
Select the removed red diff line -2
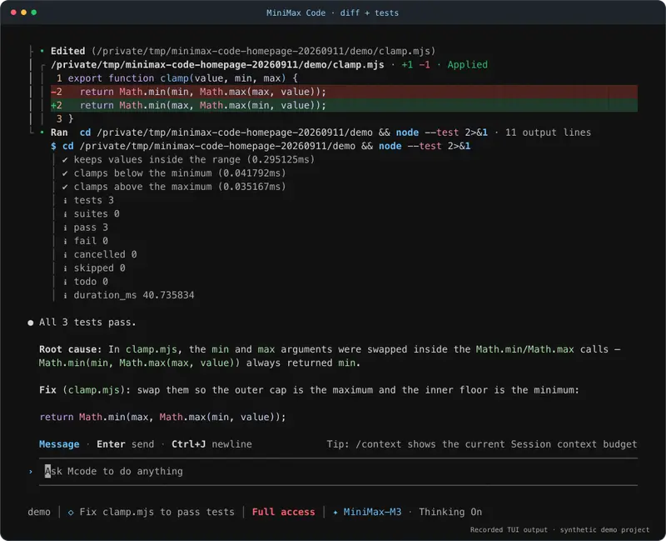pos(344,92)
